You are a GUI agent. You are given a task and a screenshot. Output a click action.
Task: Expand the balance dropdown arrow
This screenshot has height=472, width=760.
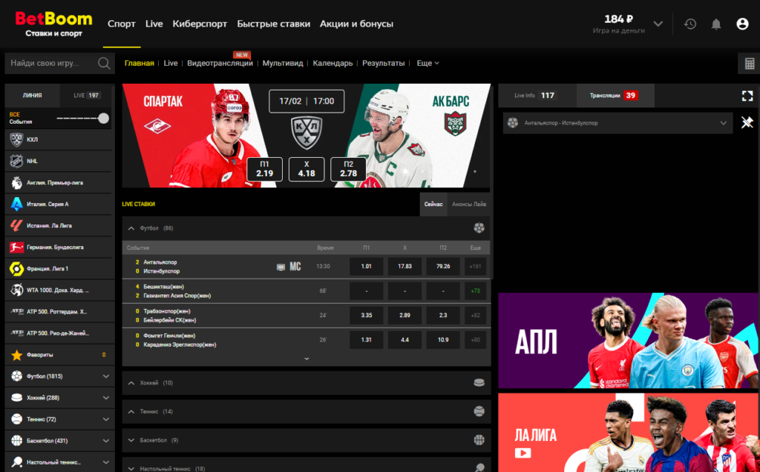pyautogui.click(x=658, y=24)
